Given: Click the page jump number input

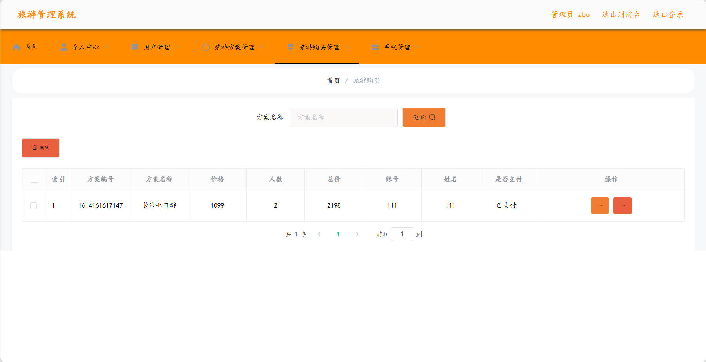Looking at the screenshot, I should click(x=402, y=234).
